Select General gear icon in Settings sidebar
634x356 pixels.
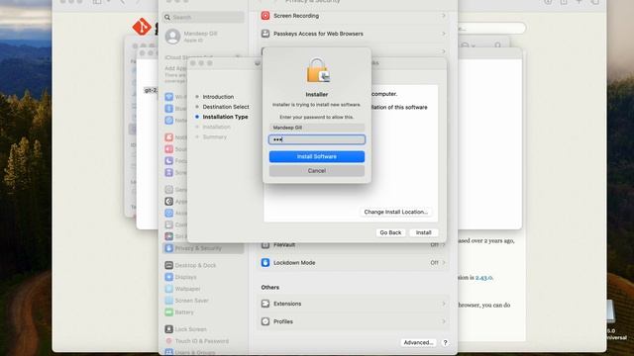coord(169,189)
